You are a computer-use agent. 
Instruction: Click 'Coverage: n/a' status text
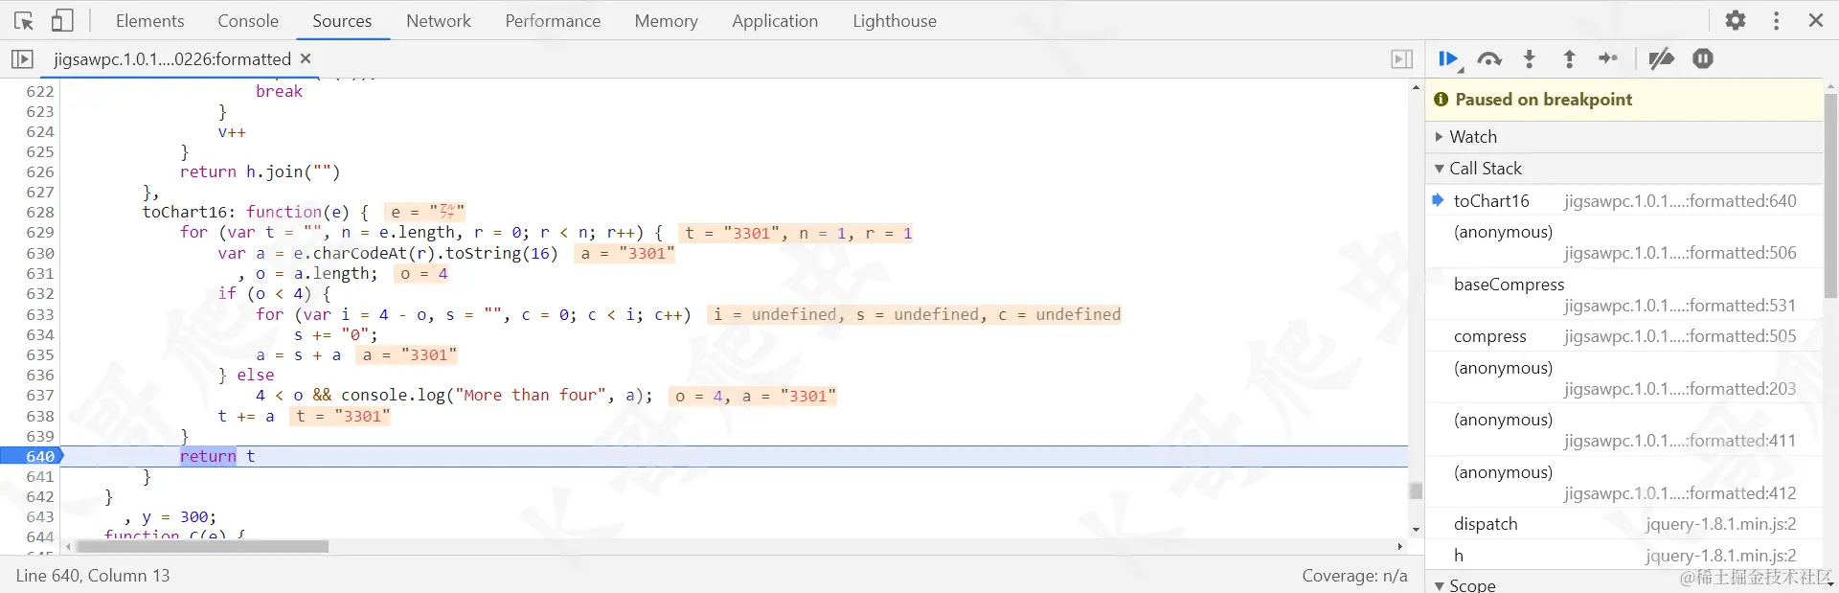(1354, 576)
